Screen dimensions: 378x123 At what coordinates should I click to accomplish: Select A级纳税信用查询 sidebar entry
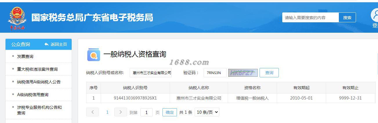(33, 95)
